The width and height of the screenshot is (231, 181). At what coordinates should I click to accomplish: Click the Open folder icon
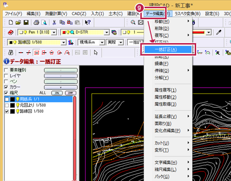18,23
